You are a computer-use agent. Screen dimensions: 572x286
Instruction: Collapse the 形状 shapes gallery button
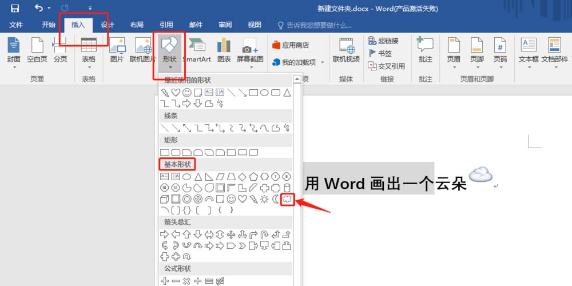point(170,53)
